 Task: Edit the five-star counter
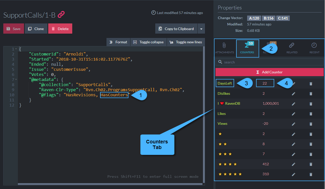click(x=294, y=174)
